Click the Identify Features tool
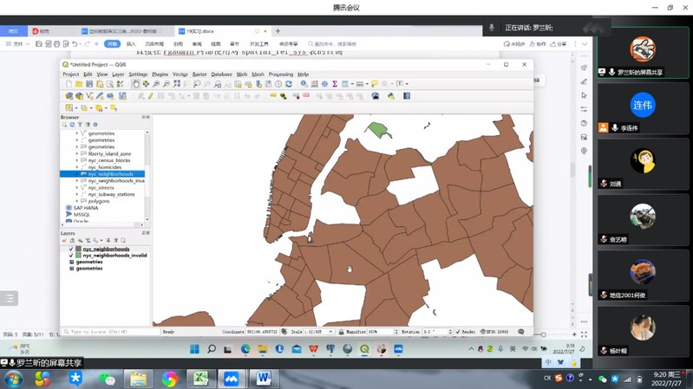This screenshot has width=693, height=389. (x=304, y=84)
